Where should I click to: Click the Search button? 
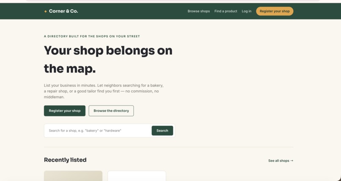[x=162, y=130]
